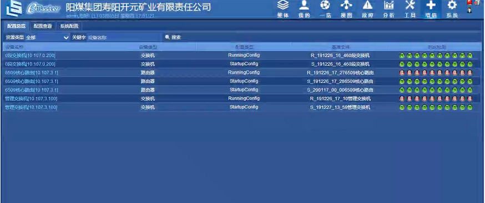Focus the 关键字 设备名称 input field
The image size is (485, 203).
click(124, 38)
